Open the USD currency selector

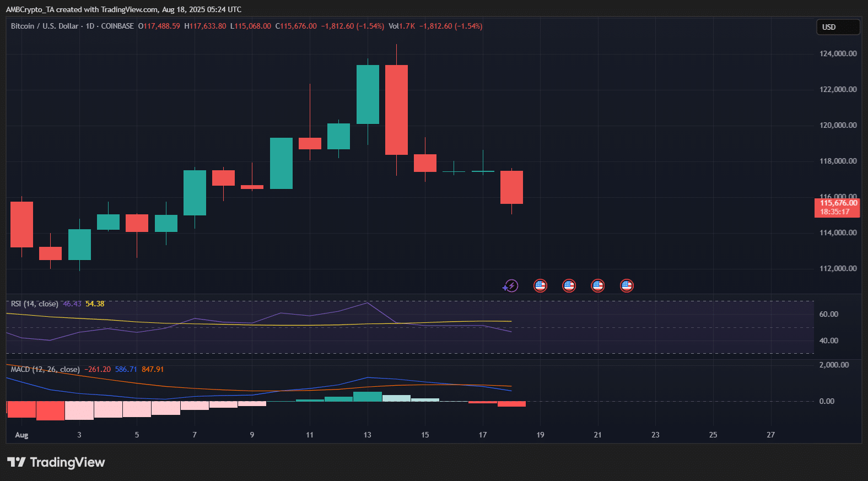[837, 27]
